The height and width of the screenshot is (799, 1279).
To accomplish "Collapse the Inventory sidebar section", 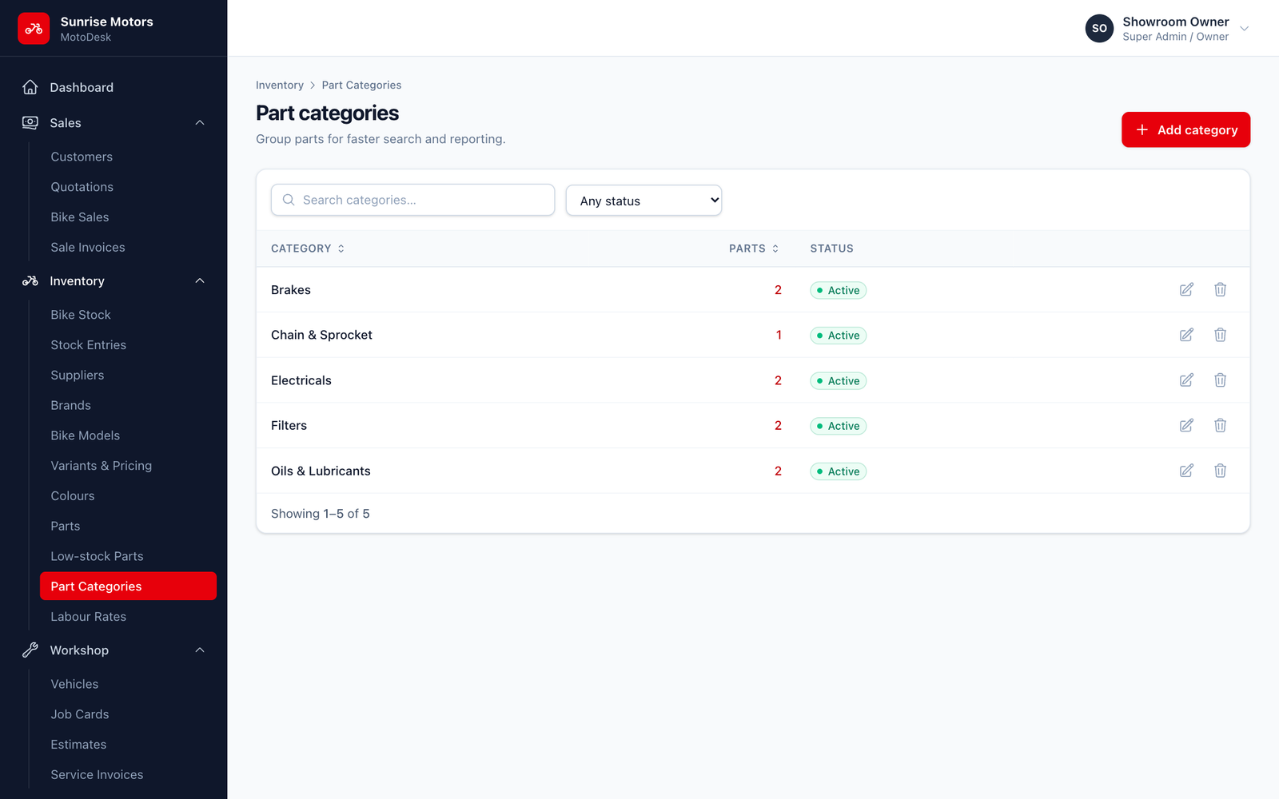I will tap(200, 280).
